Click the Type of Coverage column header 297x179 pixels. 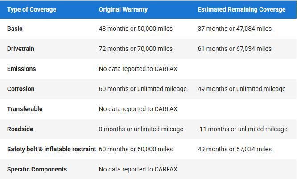[32, 9]
